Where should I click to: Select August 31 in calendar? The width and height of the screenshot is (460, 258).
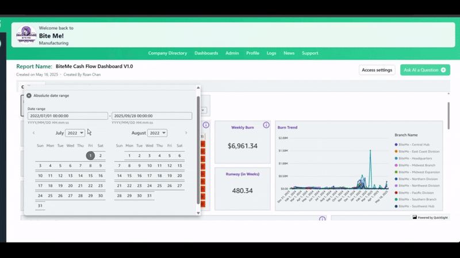click(149, 196)
